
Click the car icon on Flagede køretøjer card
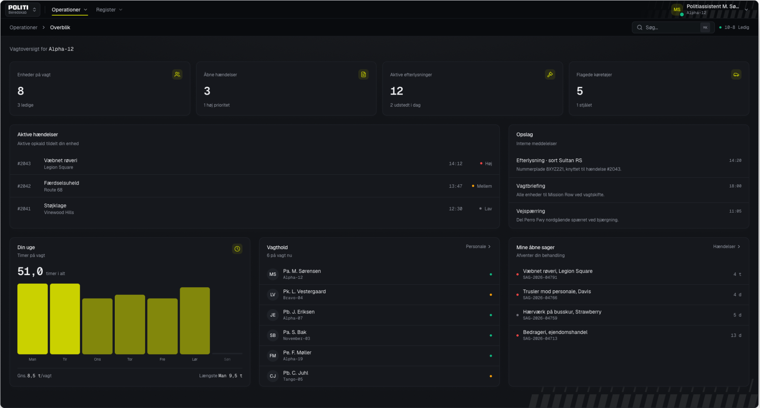click(x=736, y=74)
